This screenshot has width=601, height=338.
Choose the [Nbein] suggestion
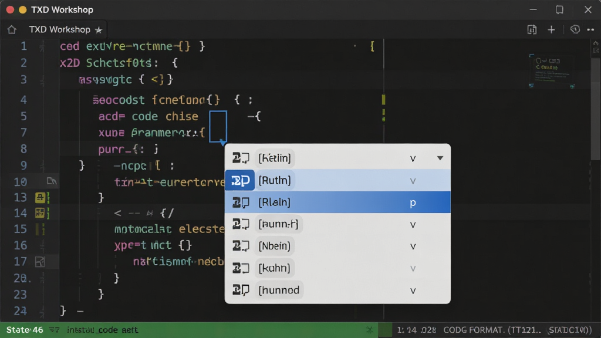pyautogui.click(x=337, y=246)
